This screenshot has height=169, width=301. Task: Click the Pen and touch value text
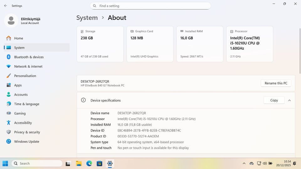153,148
